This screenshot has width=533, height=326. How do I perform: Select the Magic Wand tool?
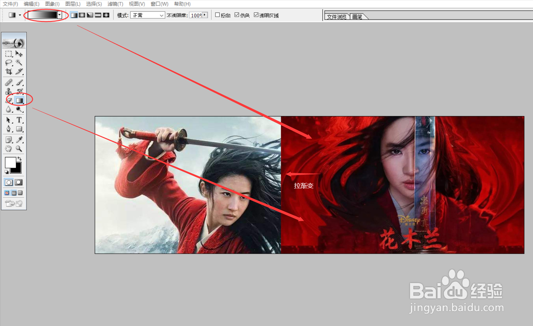19,63
